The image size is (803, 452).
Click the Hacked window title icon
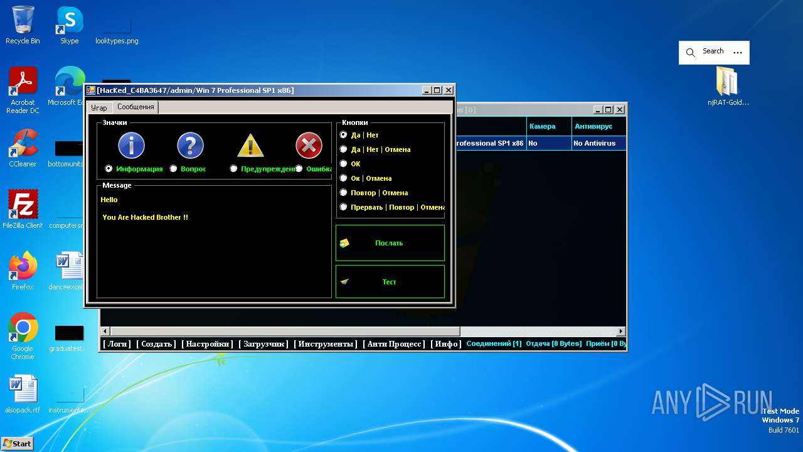tap(91, 90)
